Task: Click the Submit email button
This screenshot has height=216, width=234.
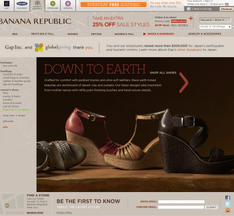Action: point(211,207)
